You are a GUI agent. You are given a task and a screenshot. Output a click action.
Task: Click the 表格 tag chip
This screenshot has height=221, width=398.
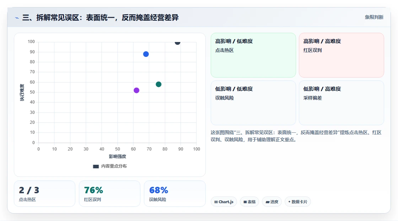click(249, 202)
